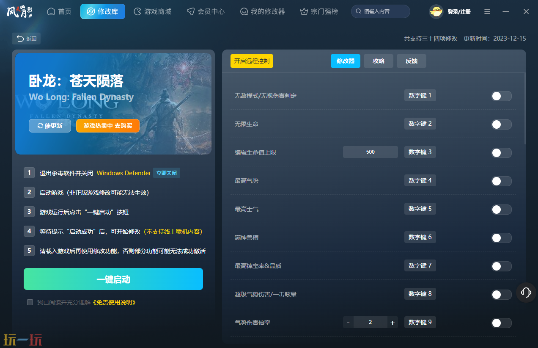Click 立即关闭 Windows Defender button
The image size is (538, 348).
click(x=167, y=173)
